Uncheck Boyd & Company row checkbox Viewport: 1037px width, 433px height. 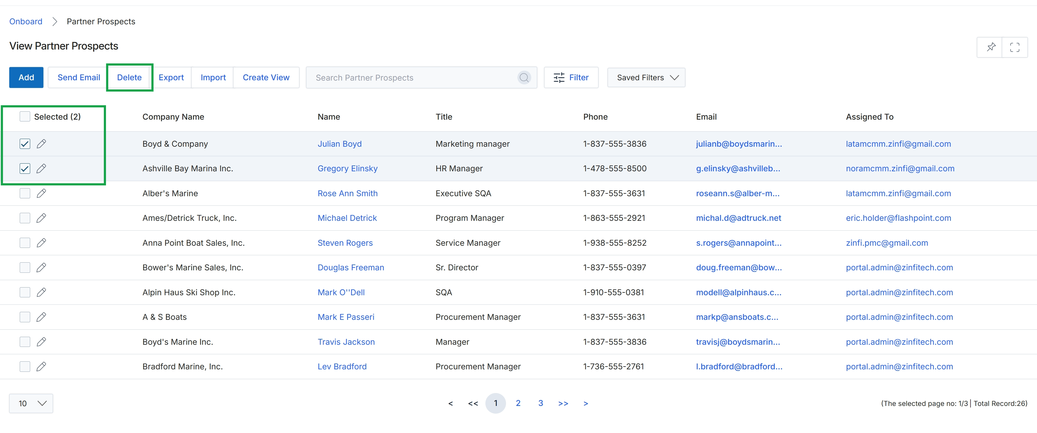(x=25, y=144)
